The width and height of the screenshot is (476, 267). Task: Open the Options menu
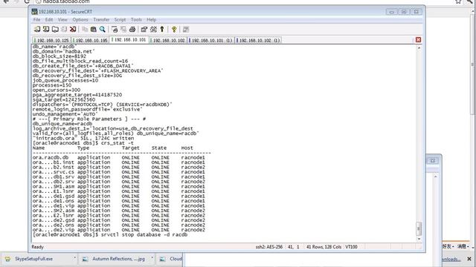80,19
